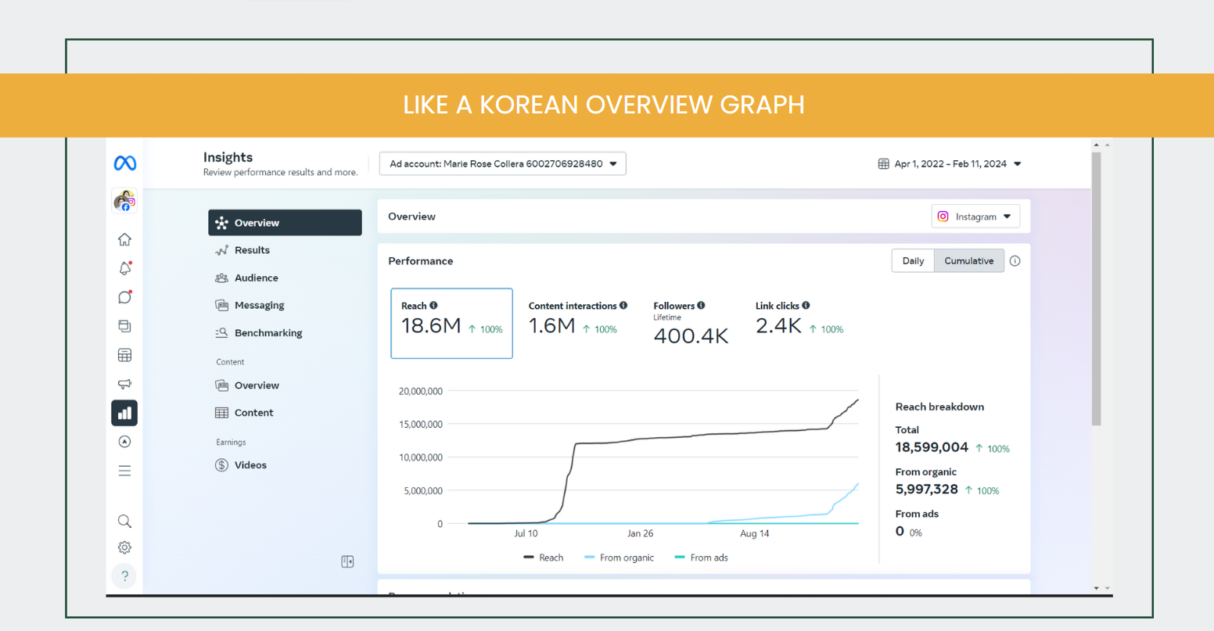This screenshot has width=1214, height=631.
Task: Click the From ads value 0
Action: coord(900,532)
